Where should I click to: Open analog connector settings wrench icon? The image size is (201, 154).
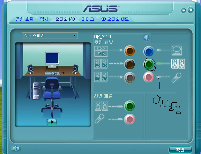(x=147, y=38)
